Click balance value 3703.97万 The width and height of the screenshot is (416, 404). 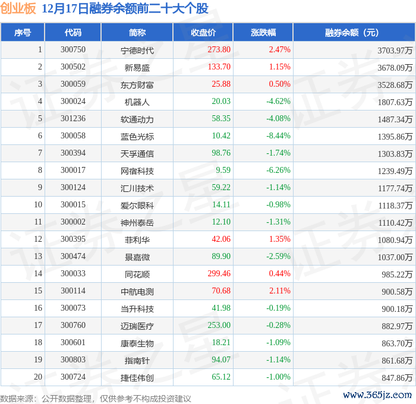pyautogui.click(x=395, y=50)
